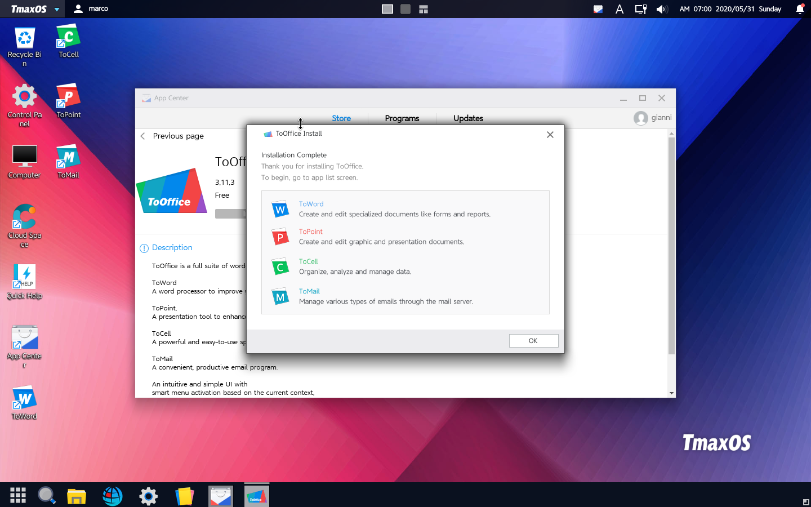Switch to the Programs tab
Screen dimensions: 811x507
(x=402, y=118)
